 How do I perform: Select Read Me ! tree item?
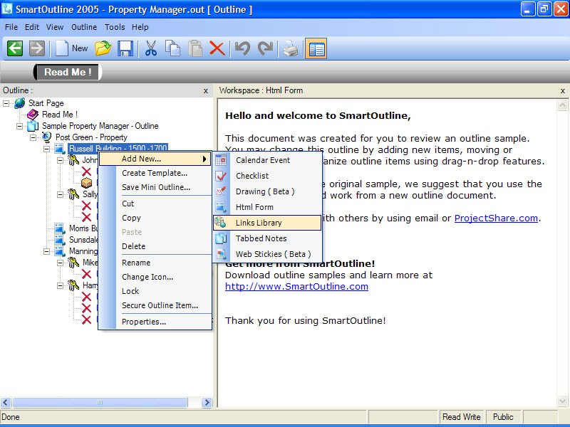pyautogui.click(x=60, y=115)
